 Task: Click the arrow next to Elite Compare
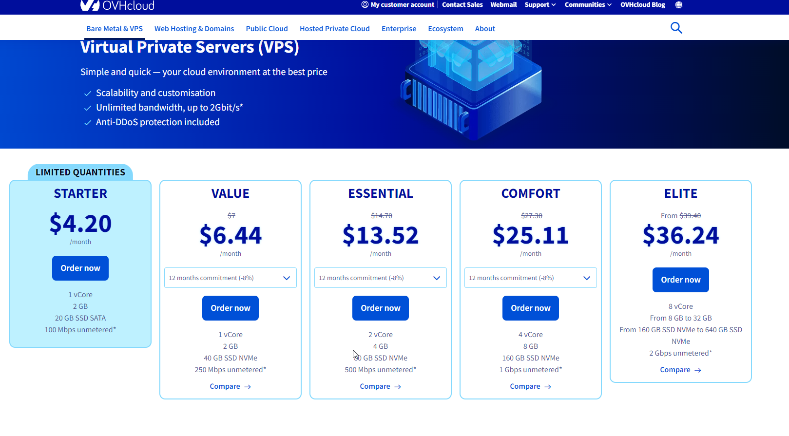click(x=698, y=370)
